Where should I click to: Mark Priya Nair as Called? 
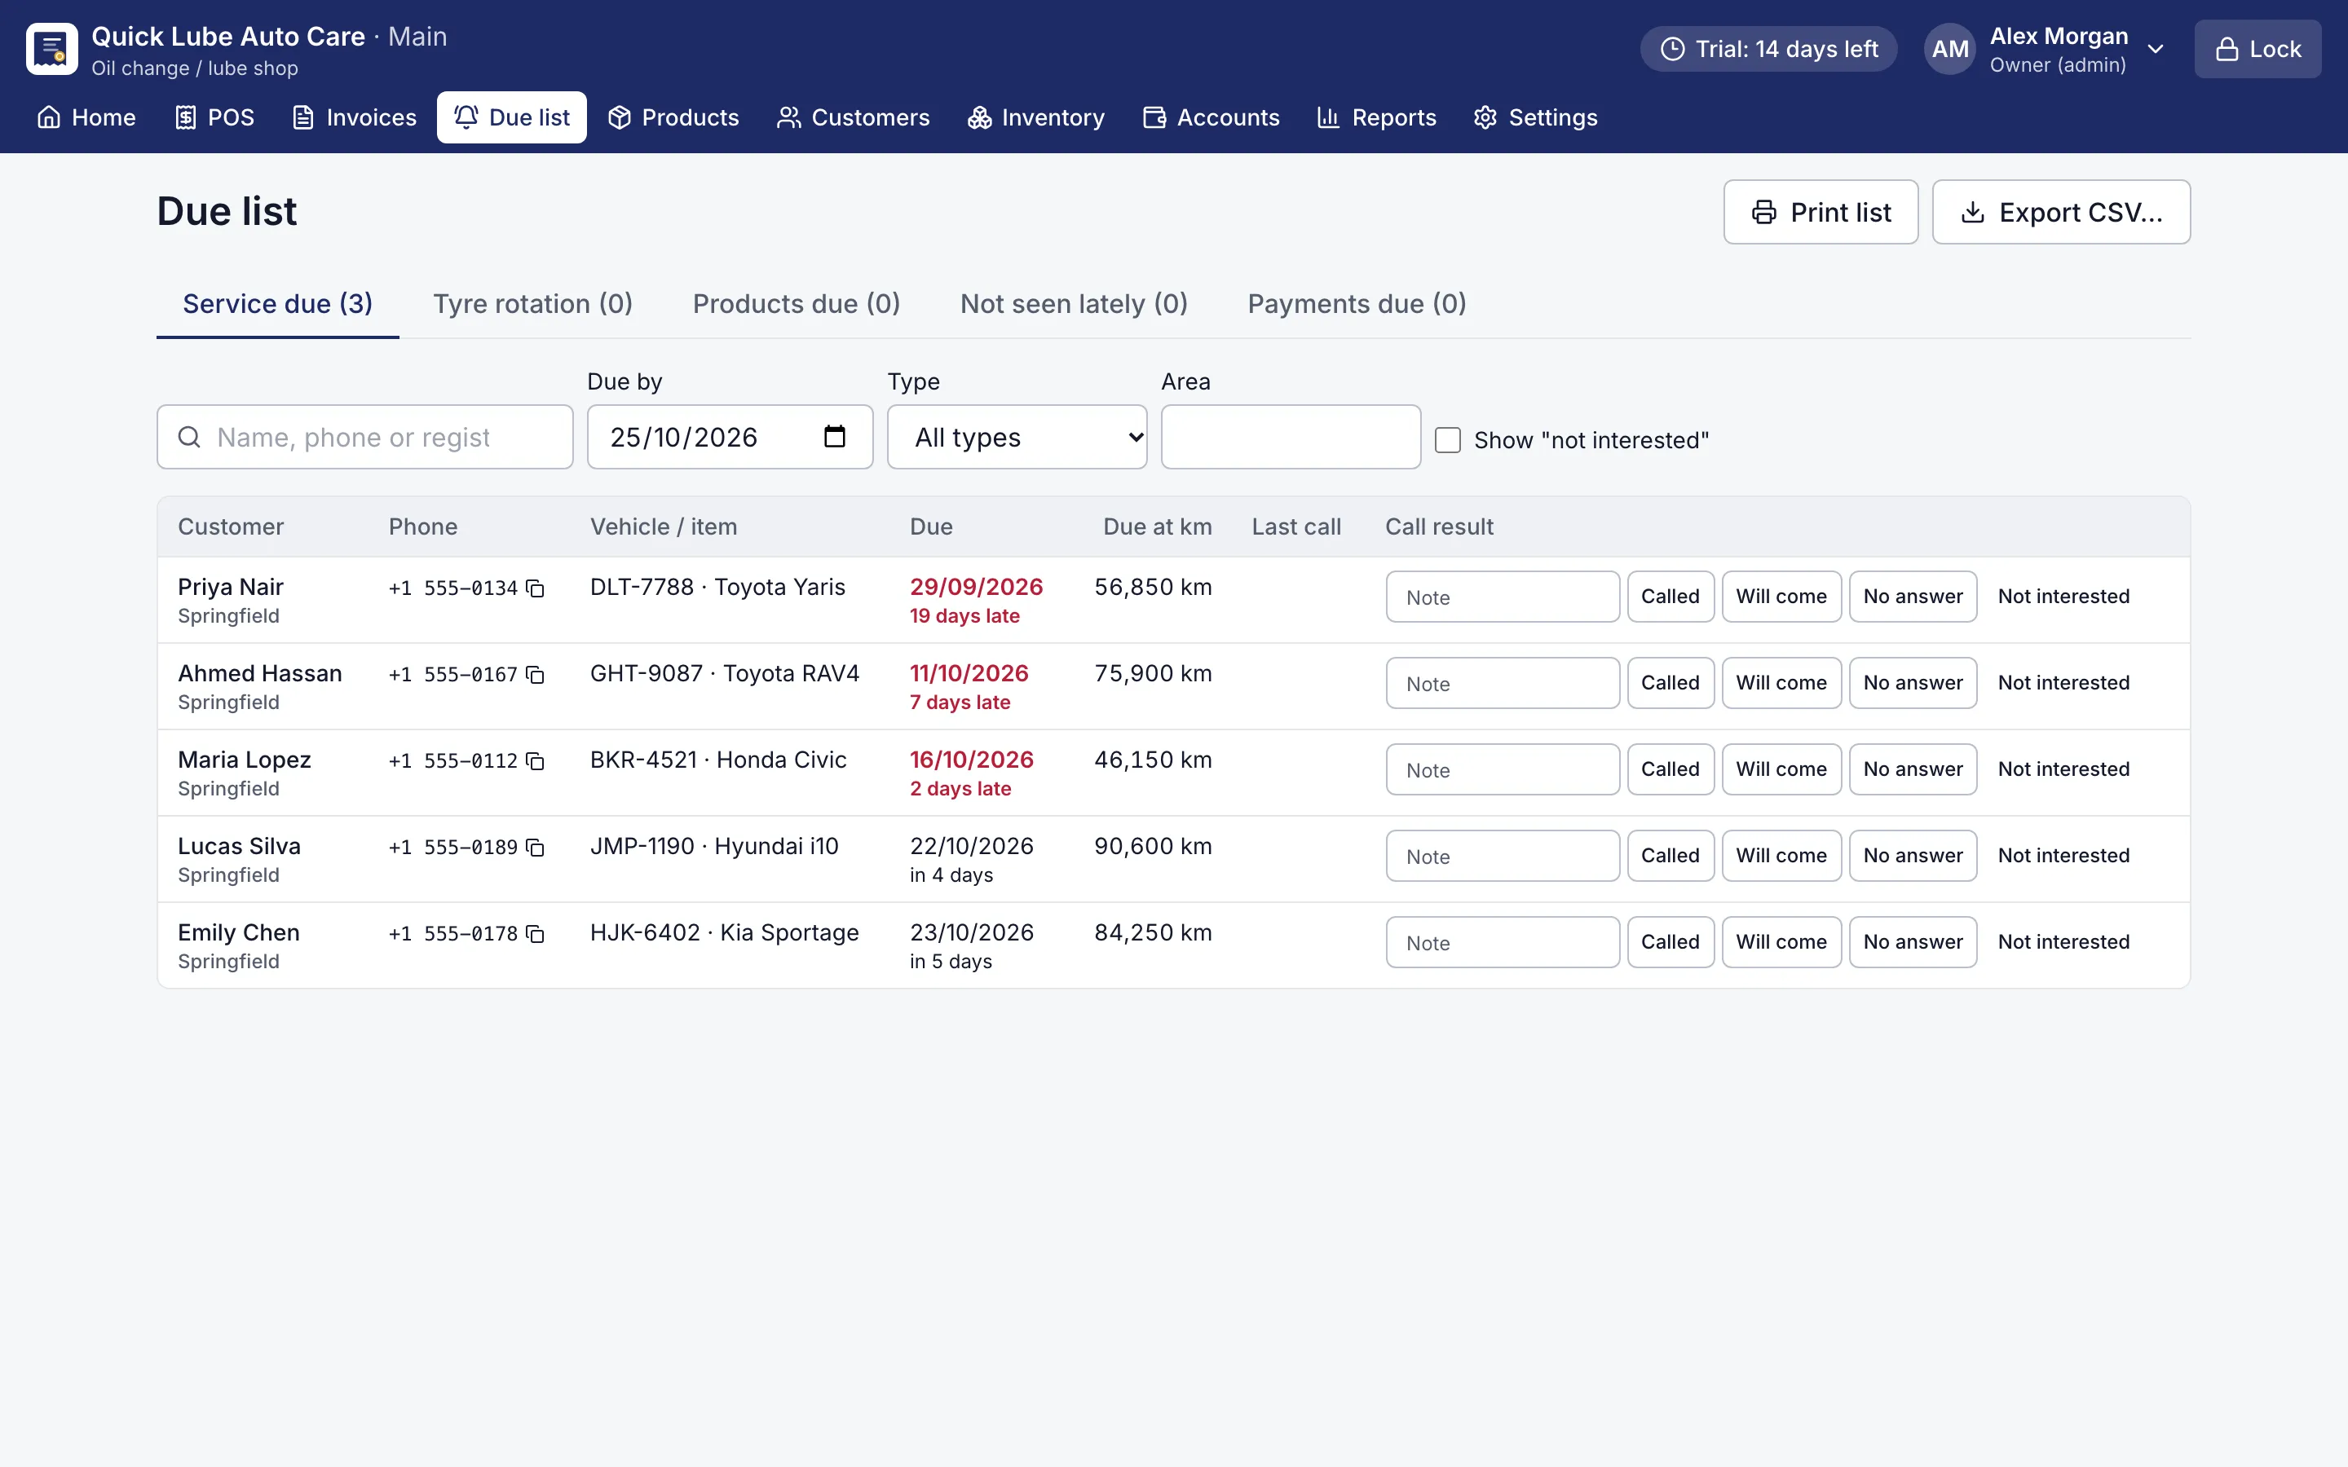1670,596
